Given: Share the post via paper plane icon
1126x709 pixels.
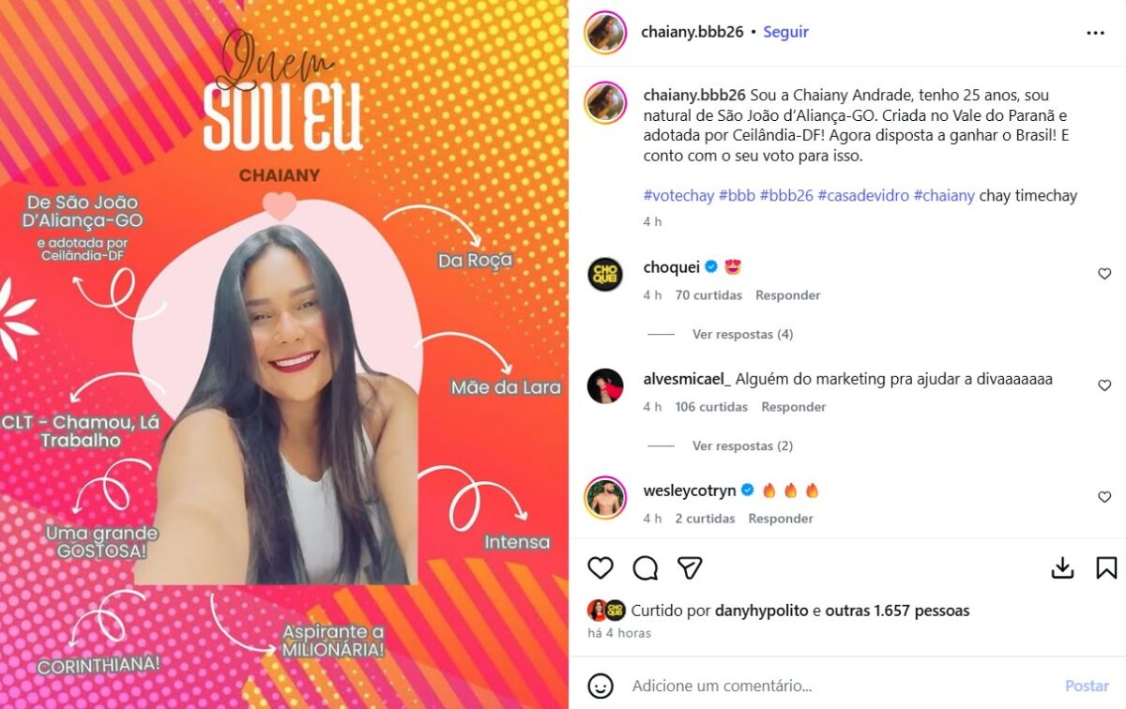Looking at the screenshot, I should 691,567.
